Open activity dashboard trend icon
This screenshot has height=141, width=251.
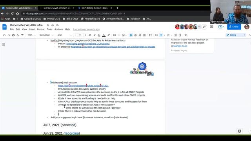pyautogui.click(x=204, y=27)
